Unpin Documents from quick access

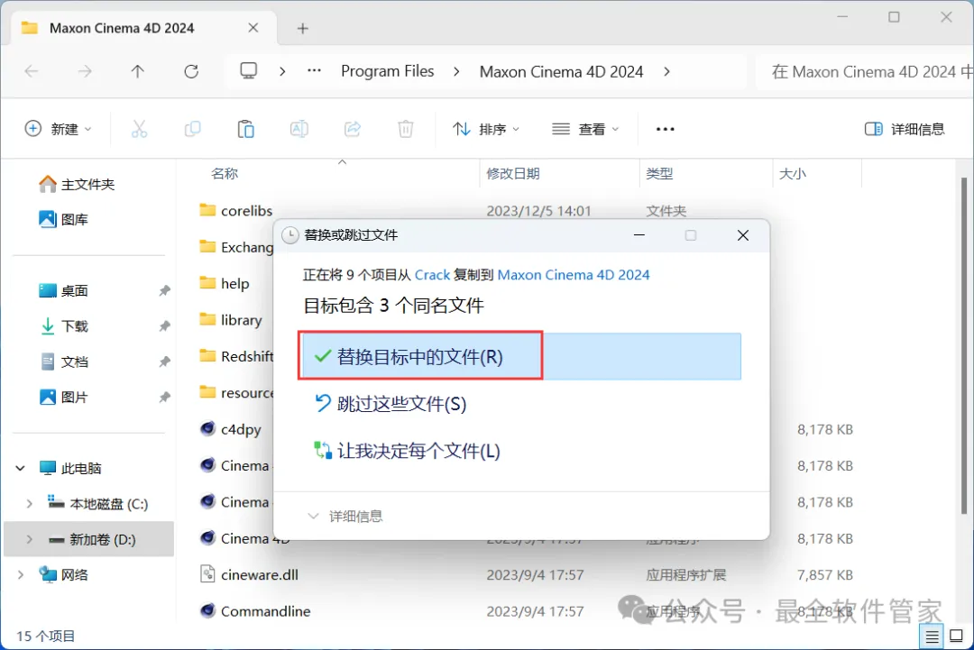pyautogui.click(x=164, y=362)
